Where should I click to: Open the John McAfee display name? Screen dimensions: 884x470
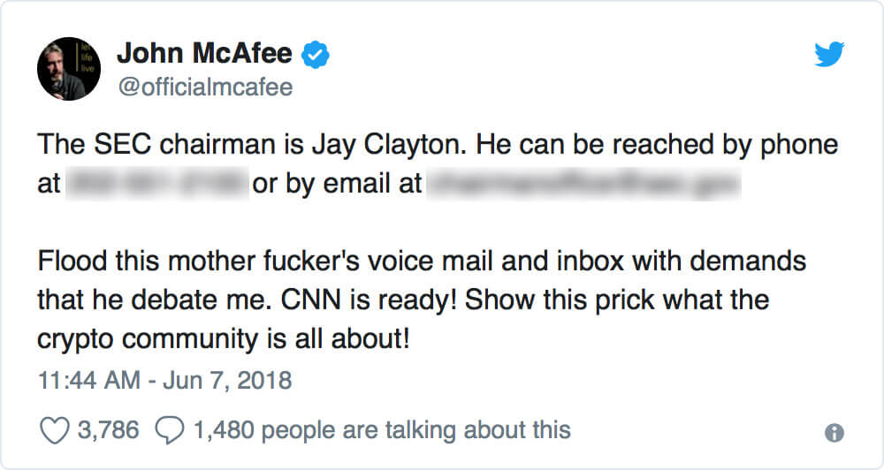coord(204,55)
